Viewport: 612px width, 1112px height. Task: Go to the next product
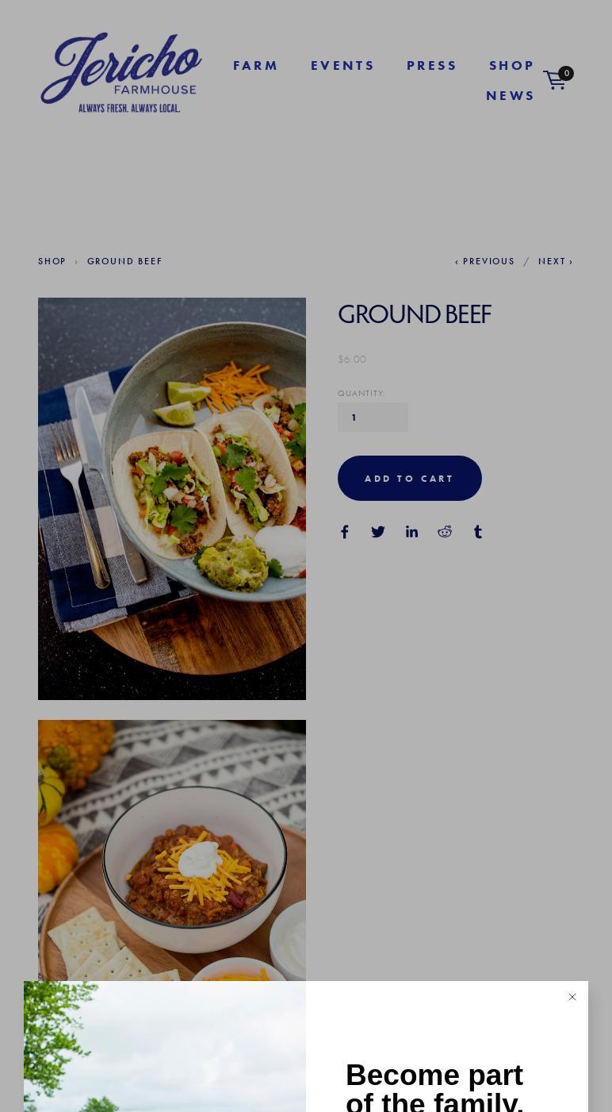[556, 261]
